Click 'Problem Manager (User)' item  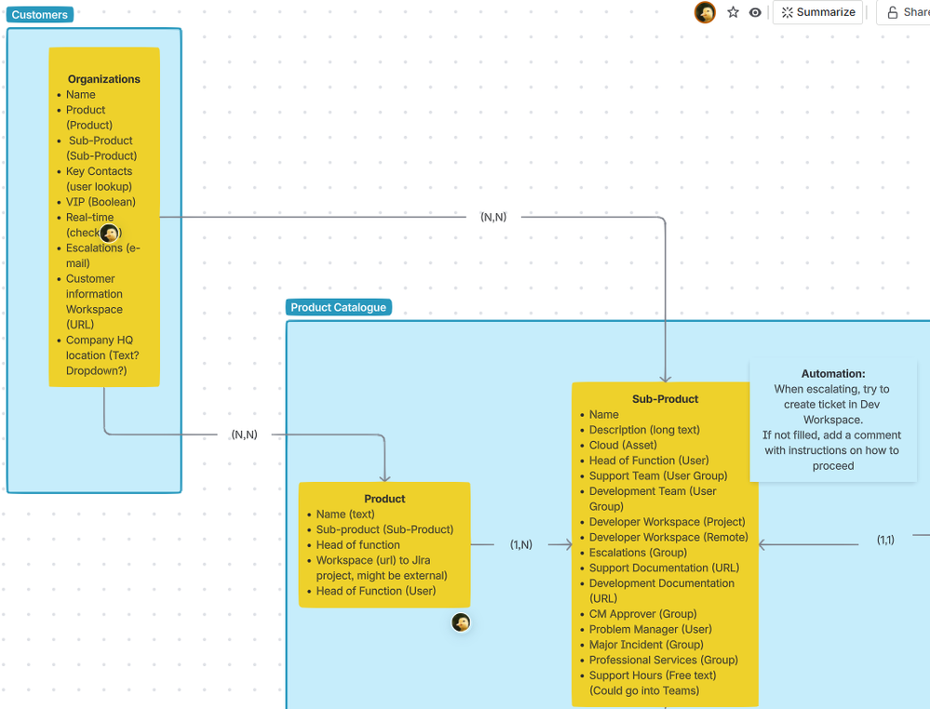point(650,630)
